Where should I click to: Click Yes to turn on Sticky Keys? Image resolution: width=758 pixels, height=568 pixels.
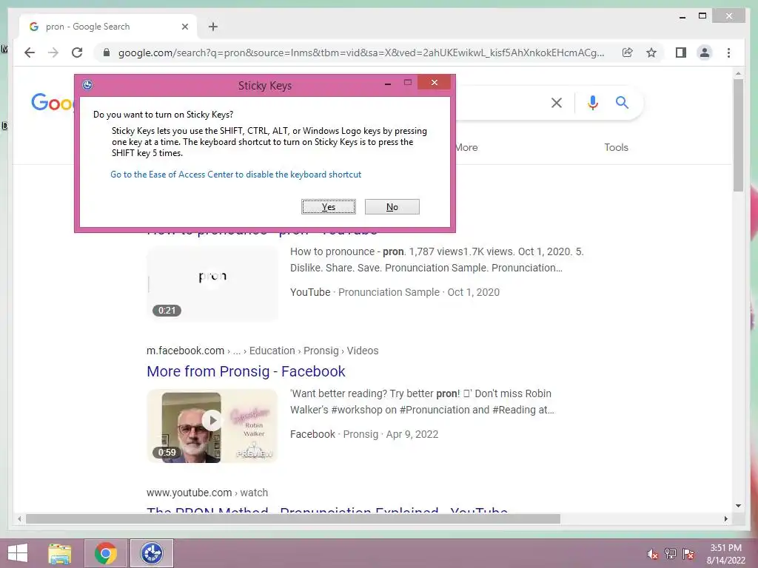point(329,207)
